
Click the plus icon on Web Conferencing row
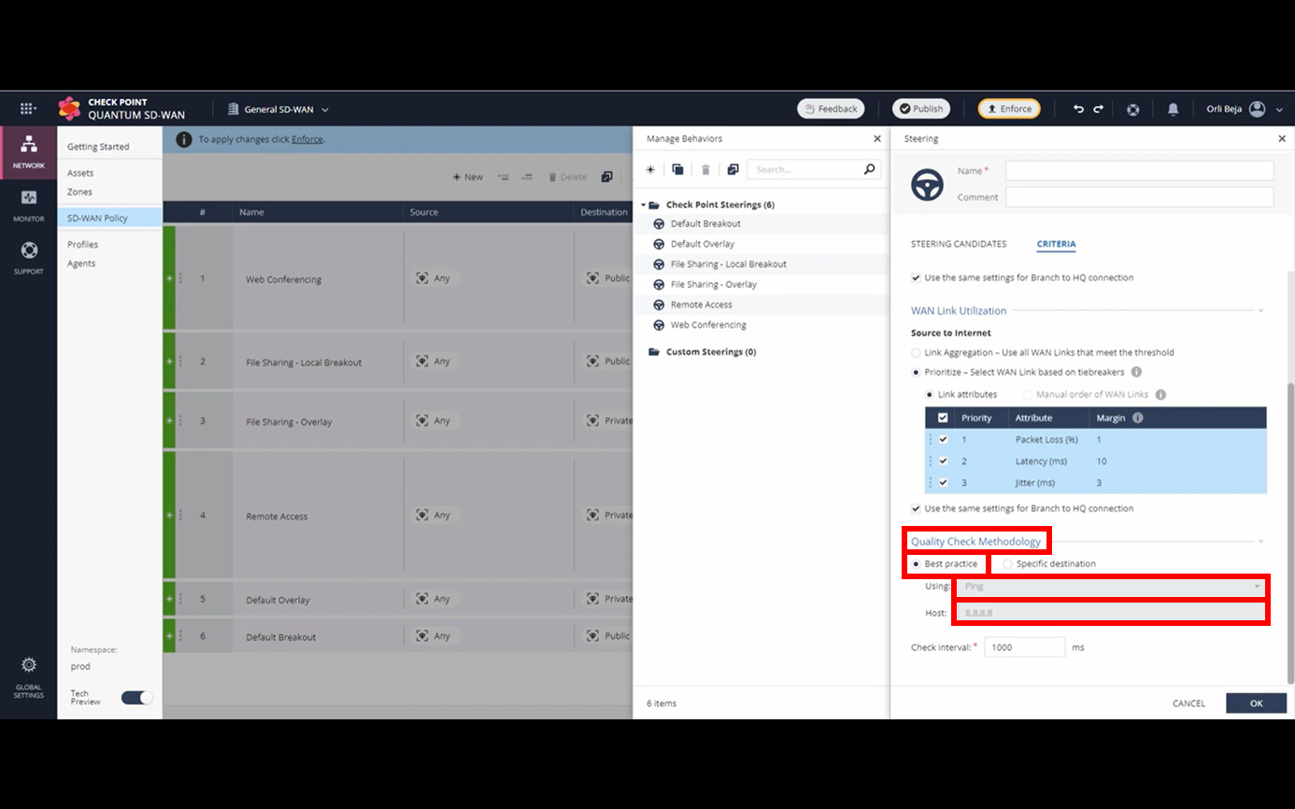[169, 277]
